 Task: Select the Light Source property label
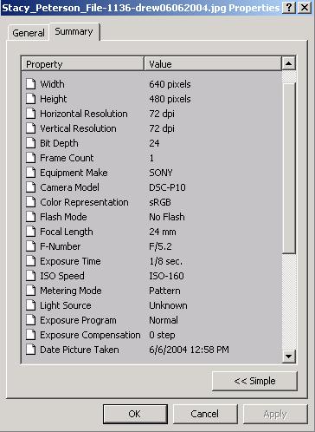[x=66, y=305]
